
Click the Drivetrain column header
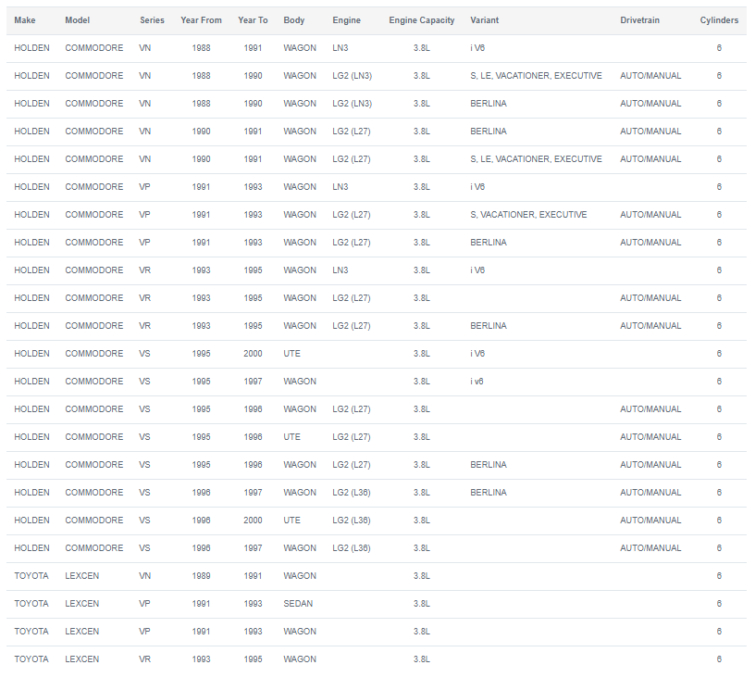pyautogui.click(x=639, y=20)
